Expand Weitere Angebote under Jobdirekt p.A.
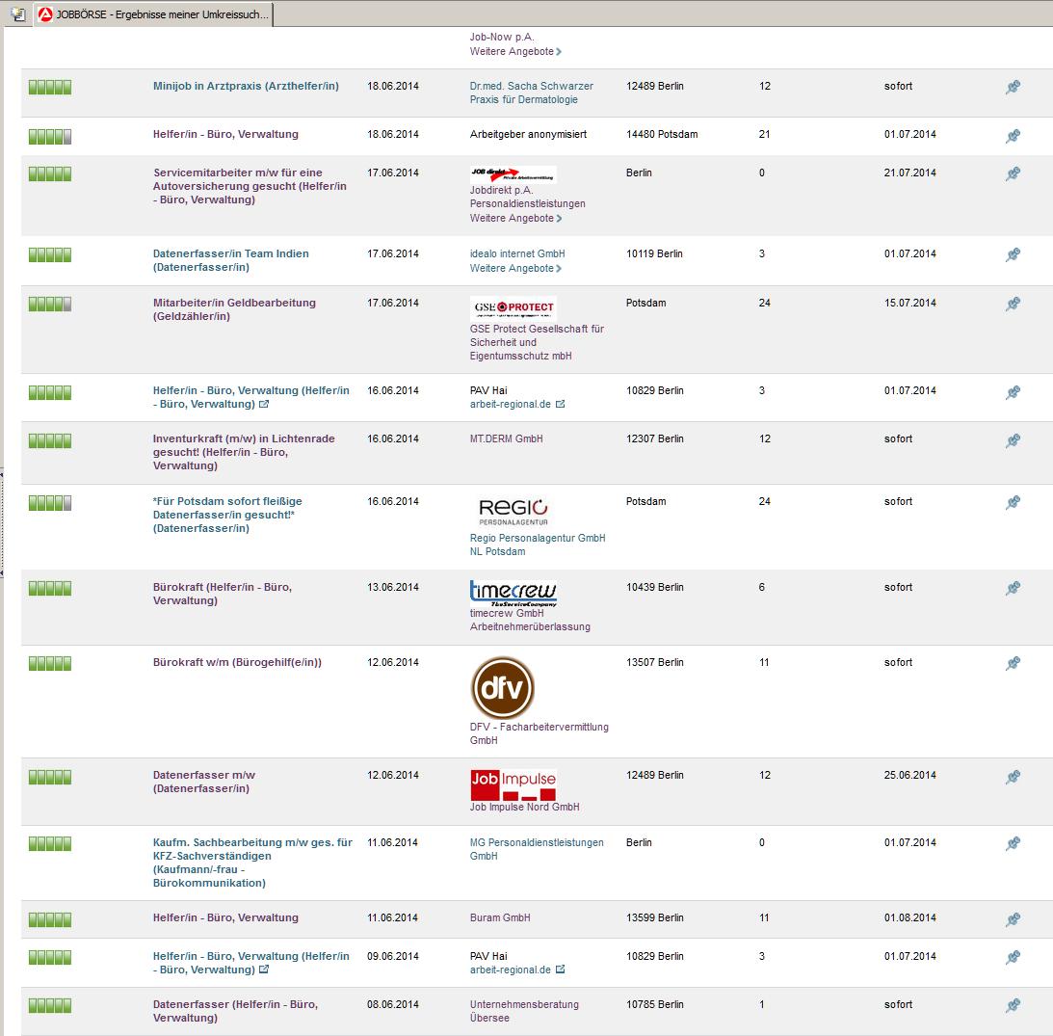This screenshot has width=1053, height=1036. (515, 218)
